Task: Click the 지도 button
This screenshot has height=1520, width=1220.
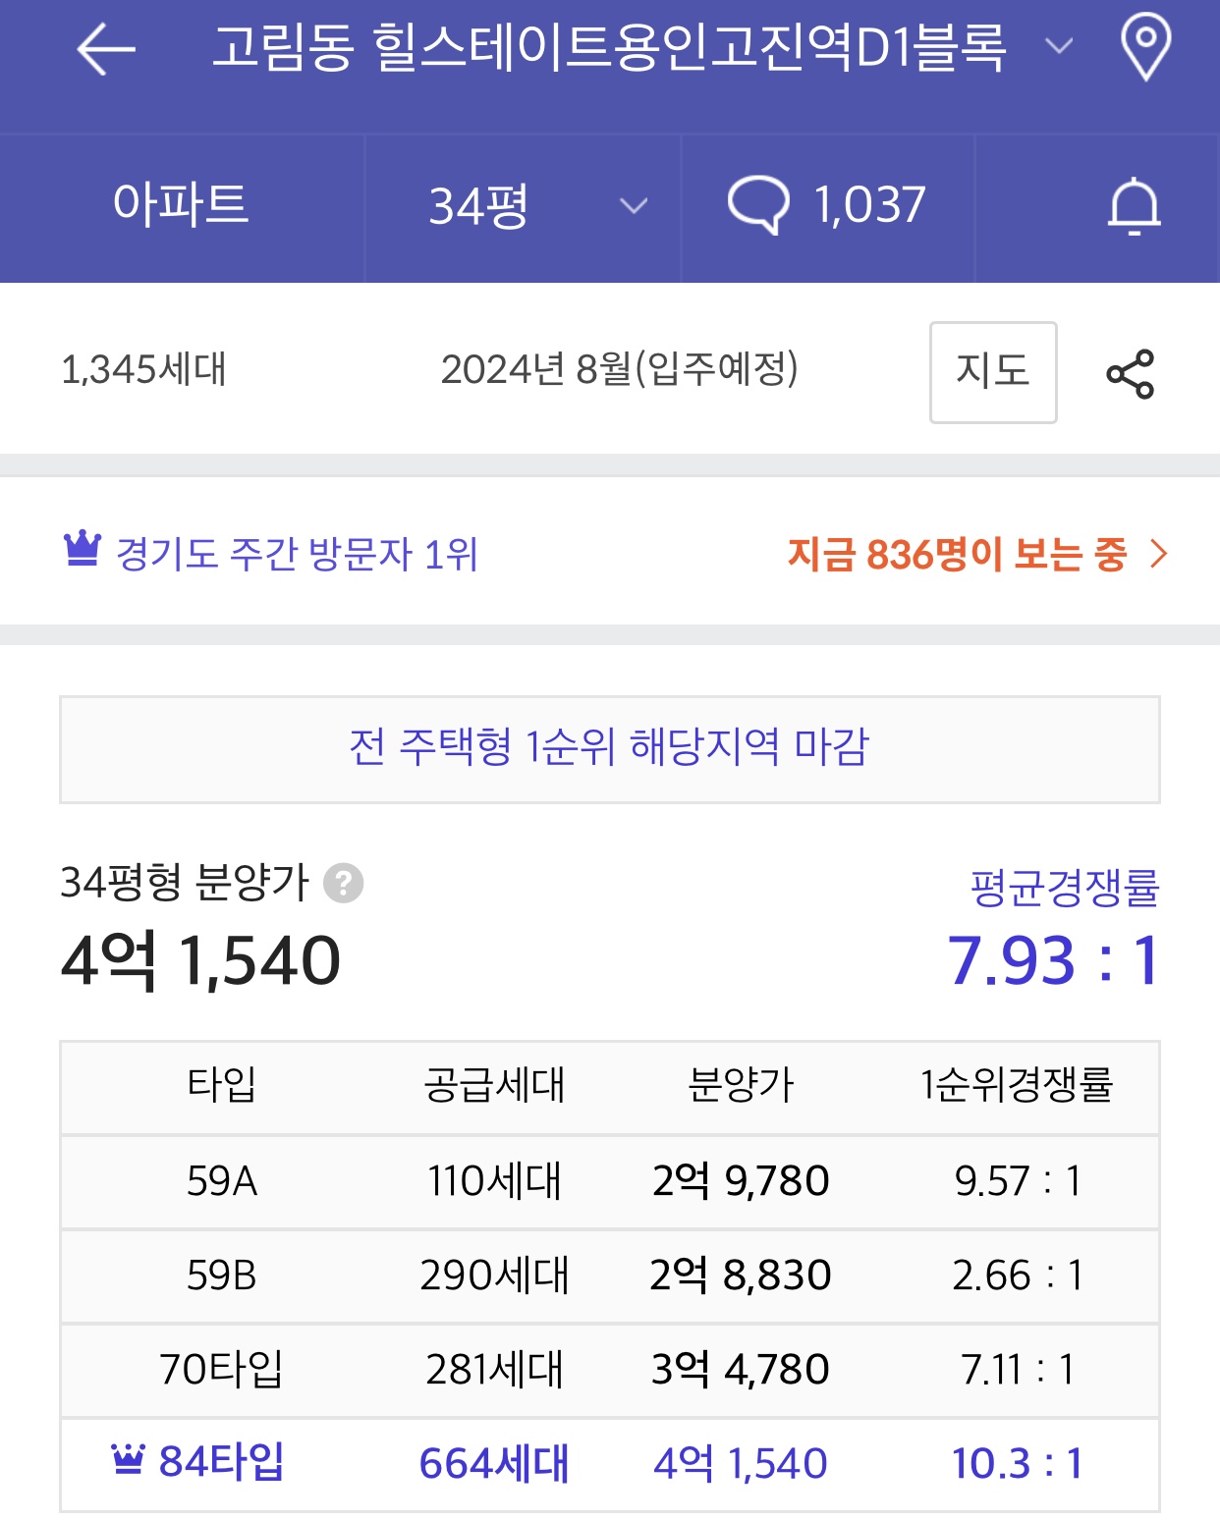Action: click(x=993, y=372)
